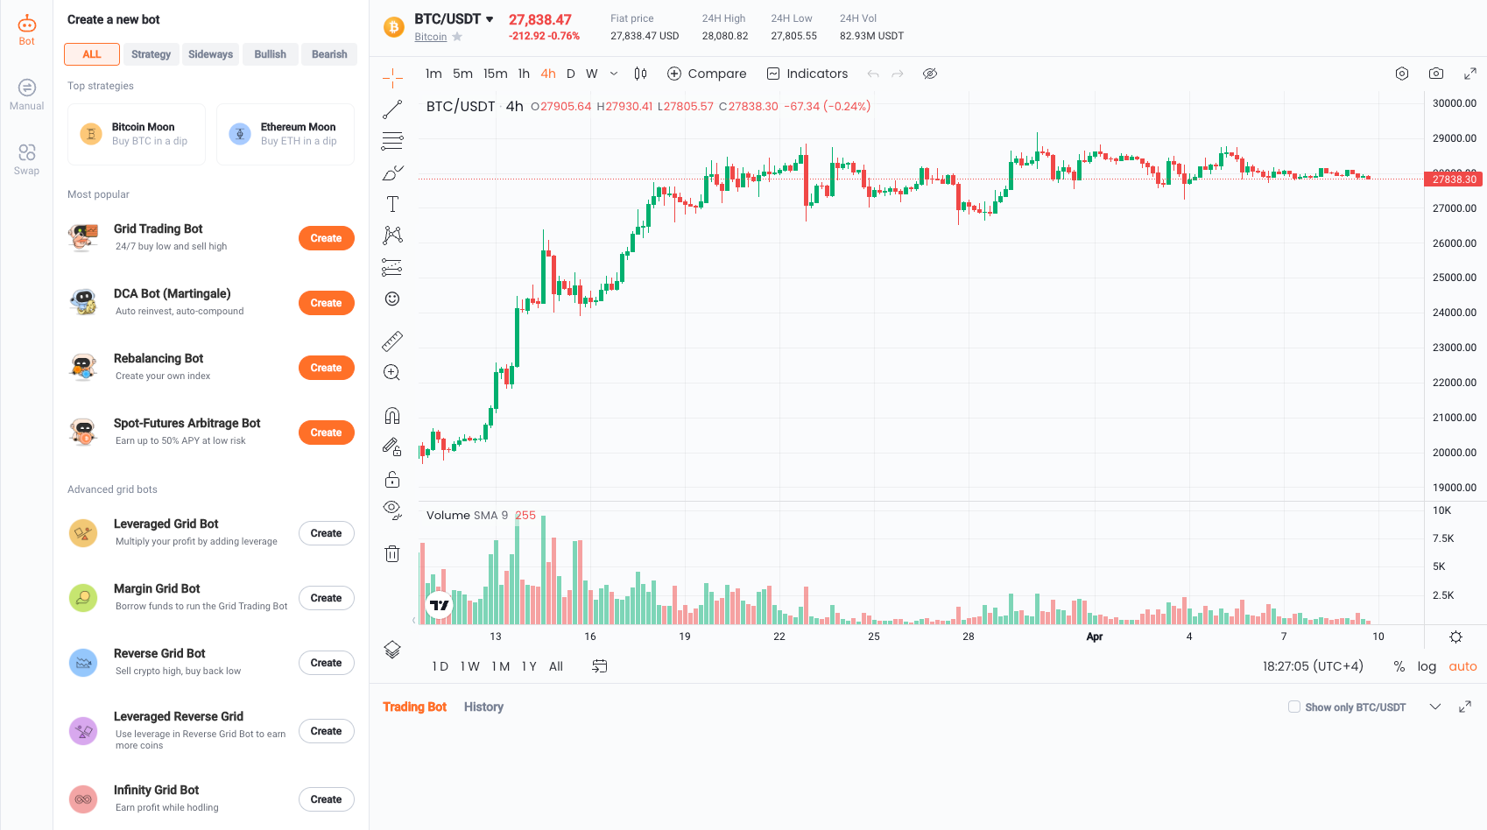Create a Rebalancing Bot
The height and width of the screenshot is (830, 1487).
click(327, 368)
